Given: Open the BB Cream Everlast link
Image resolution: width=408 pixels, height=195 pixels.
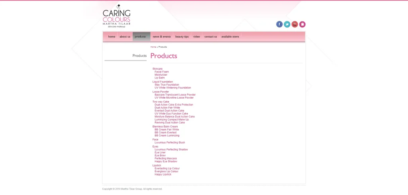Looking at the screenshot, I should 165,133.
